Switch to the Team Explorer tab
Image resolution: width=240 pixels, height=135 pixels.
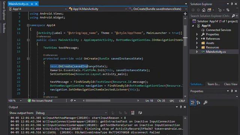(213, 84)
